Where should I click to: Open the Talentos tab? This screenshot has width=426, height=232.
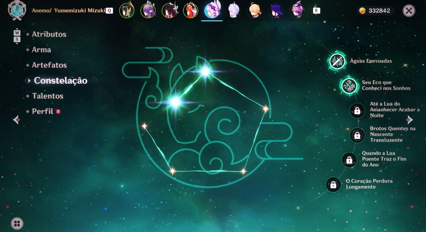pyautogui.click(x=47, y=96)
